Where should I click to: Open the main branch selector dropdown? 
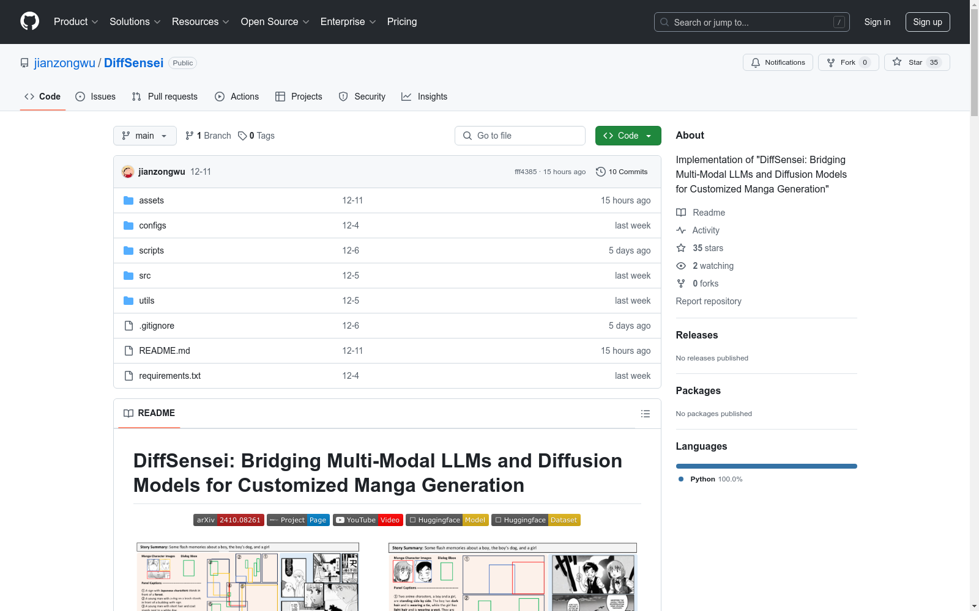145,136
